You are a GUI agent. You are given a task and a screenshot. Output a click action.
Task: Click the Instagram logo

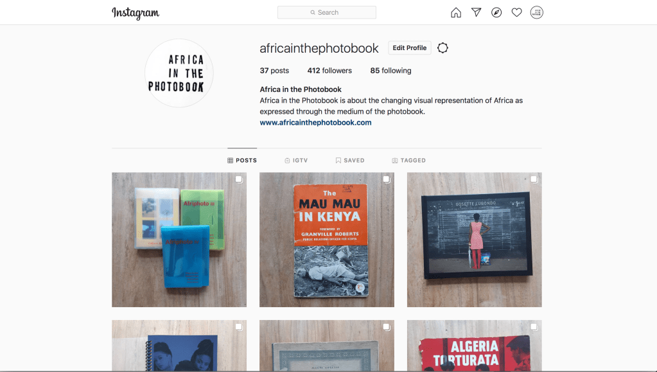click(136, 13)
